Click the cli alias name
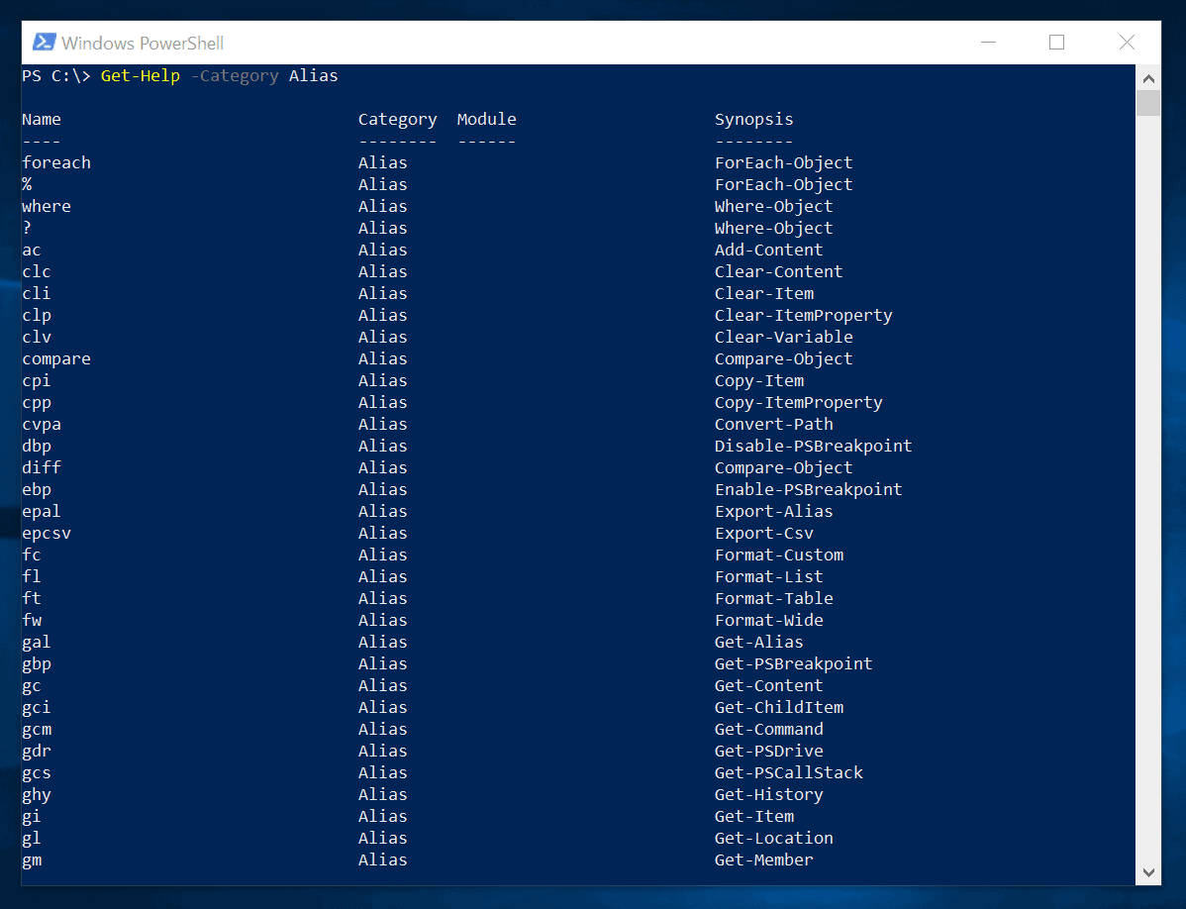The width and height of the screenshot is (1186, 909). pos(37,293)
